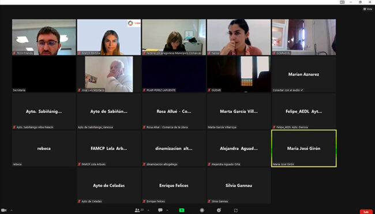Click muted mic icon beside FAMCP Lola Arbués
This screenshot has width=375, height=214.
click(79, 164)
